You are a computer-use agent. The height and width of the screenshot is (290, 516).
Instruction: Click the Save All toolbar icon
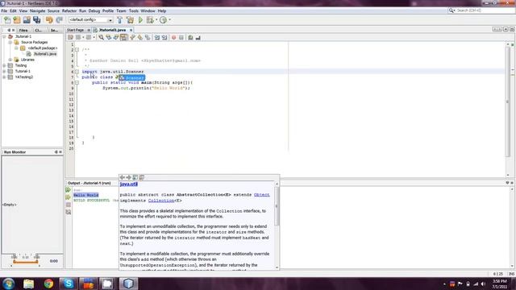(x=36, y=20)
